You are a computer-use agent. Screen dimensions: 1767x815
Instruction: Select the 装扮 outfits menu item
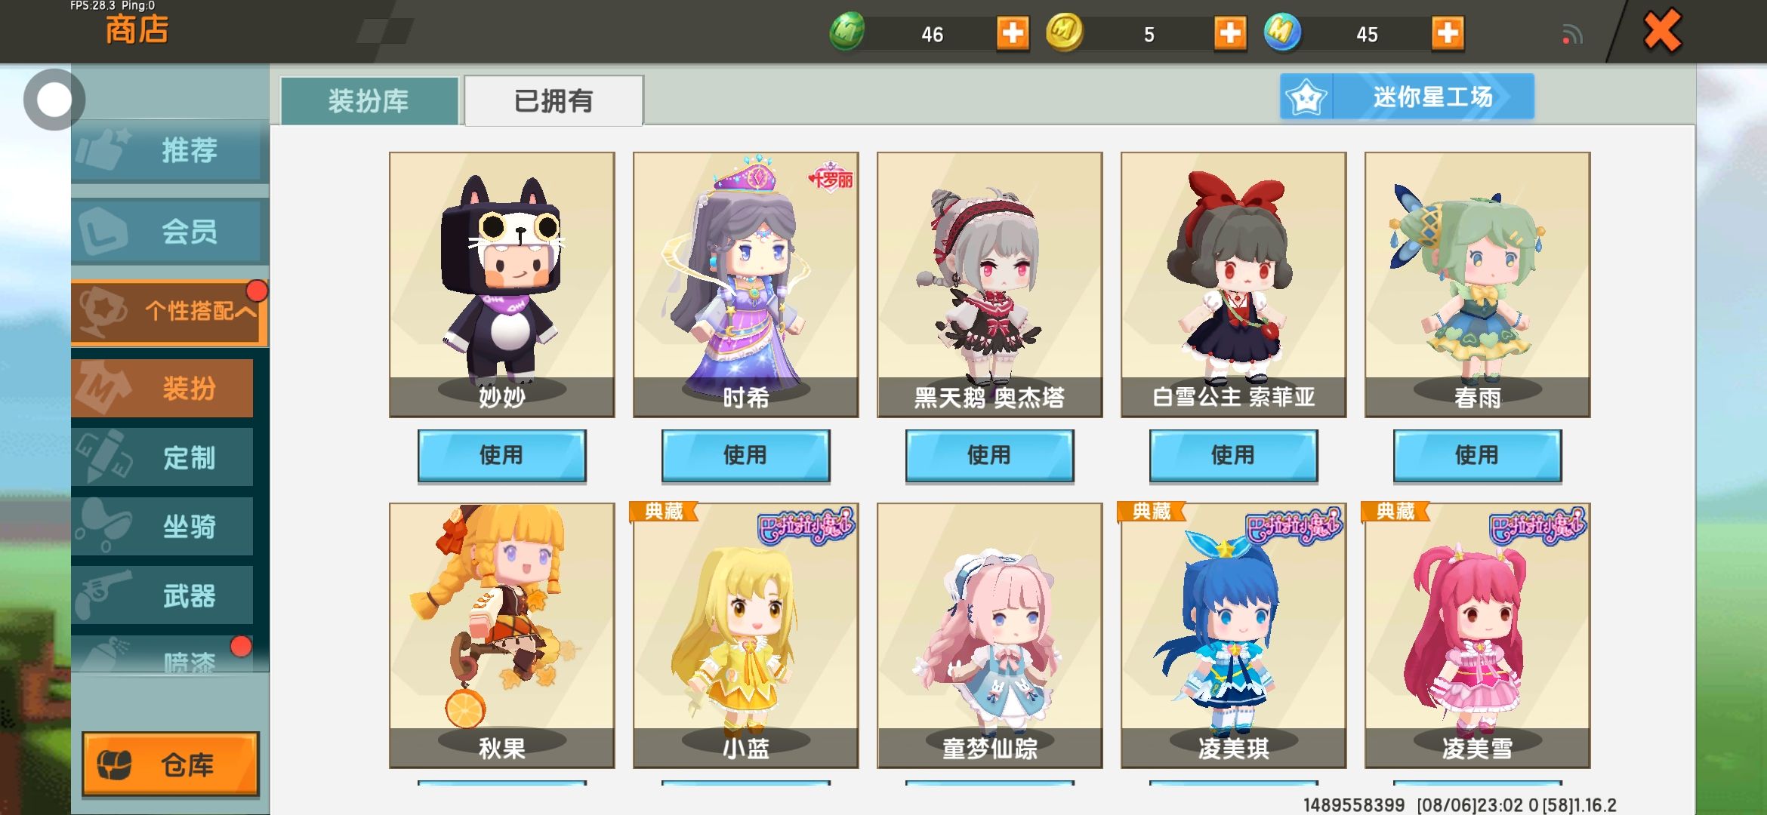click(x=162, y=388)
